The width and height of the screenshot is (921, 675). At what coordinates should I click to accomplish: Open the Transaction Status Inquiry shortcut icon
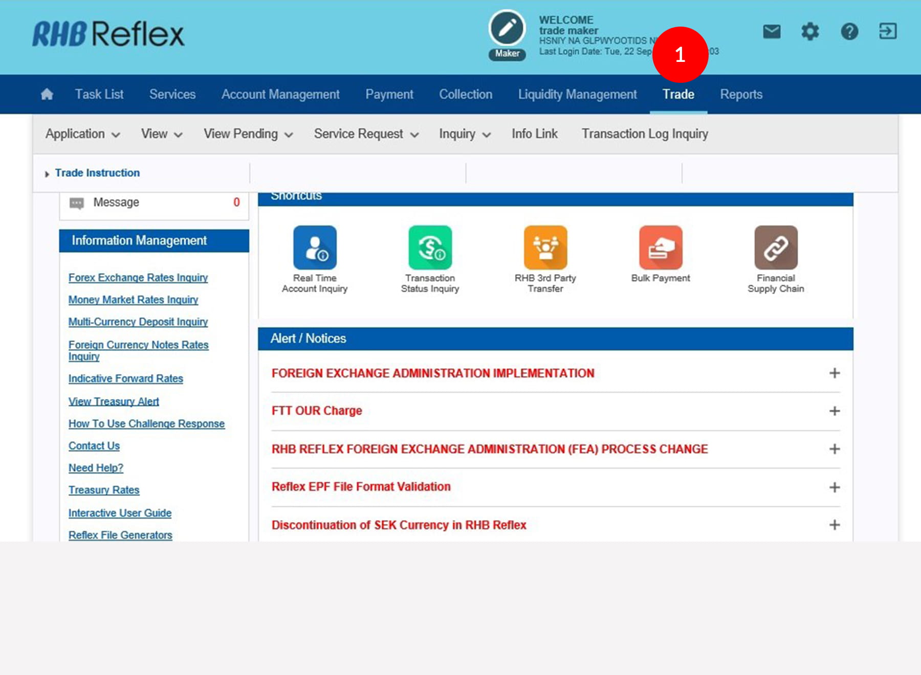[x=430, y=248]
